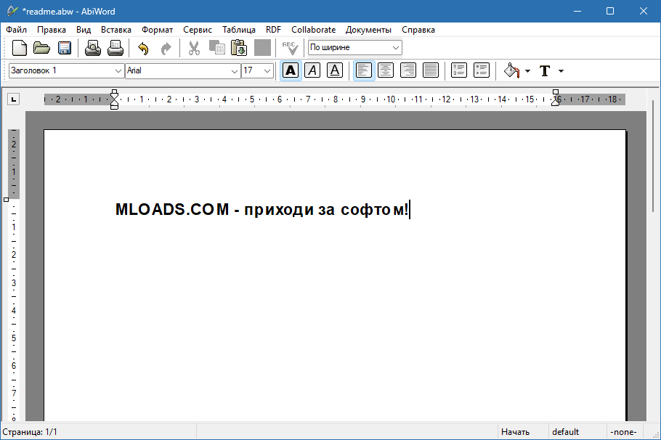Click 'Начать' in the status bar

(x=515, y=432)
